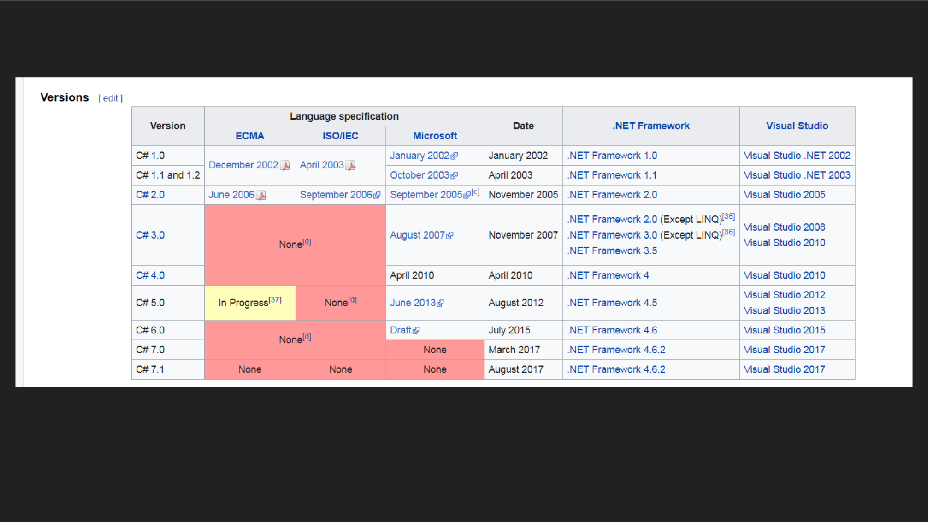Open Visual Studio 2017 in C# 7.1 row
Image resolution: width=928 pixels, height=522 pixels.
(x=784, y=370)
